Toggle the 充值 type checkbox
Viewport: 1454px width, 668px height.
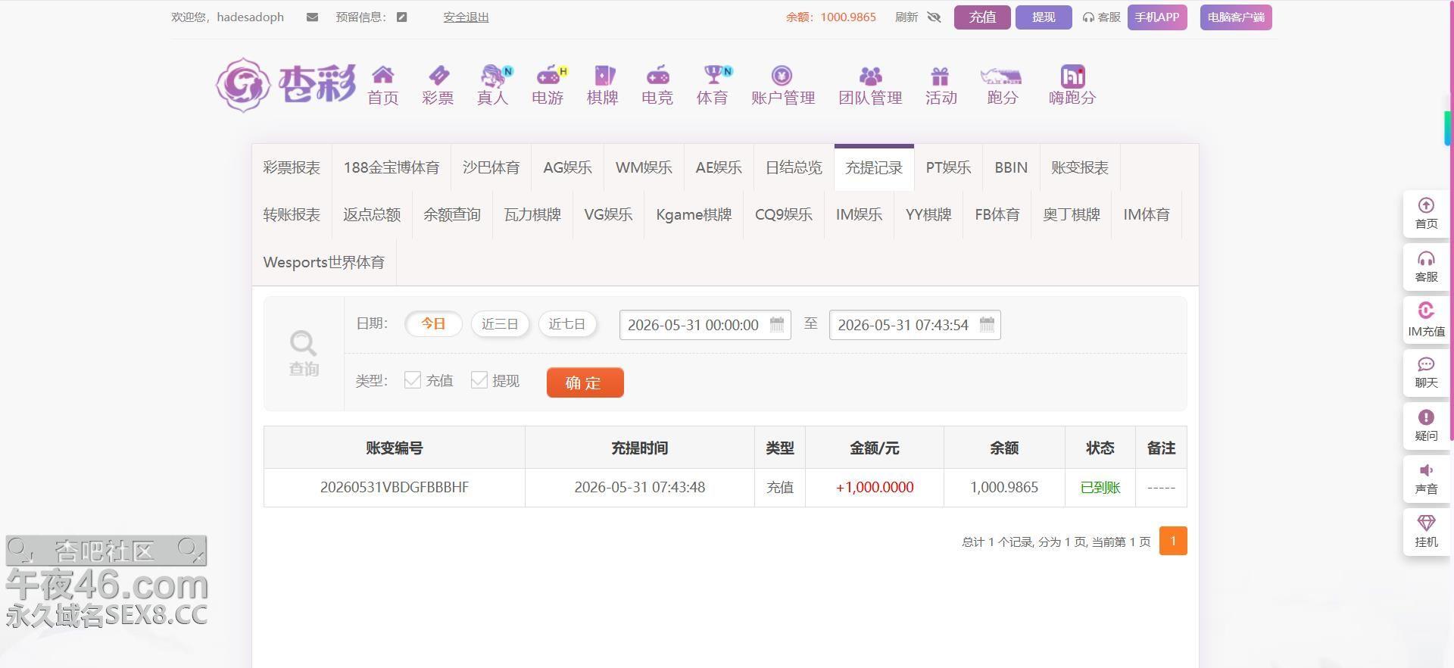[413, 380]
